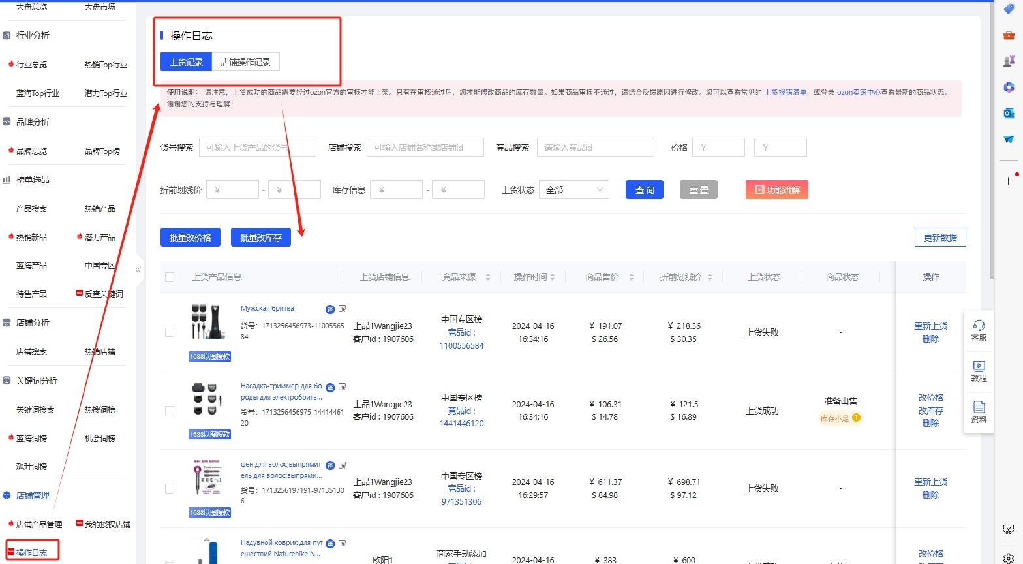Click translate icon for Насадка-триммер product
This screenshot has height=564, width=1023.
(330, 388)
